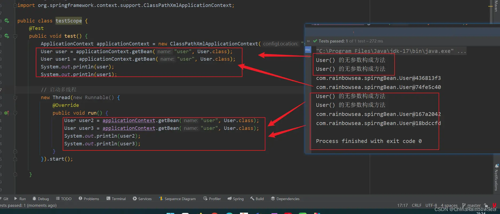This screenshot has height=214, width=500.
Task: Open the 4 spaces indent selector
Action: [449, 205]
